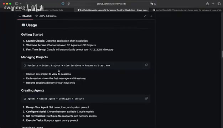Screen dimensions: 223x128
Task: Open the Safari Share button
Action: coord(207,4)
